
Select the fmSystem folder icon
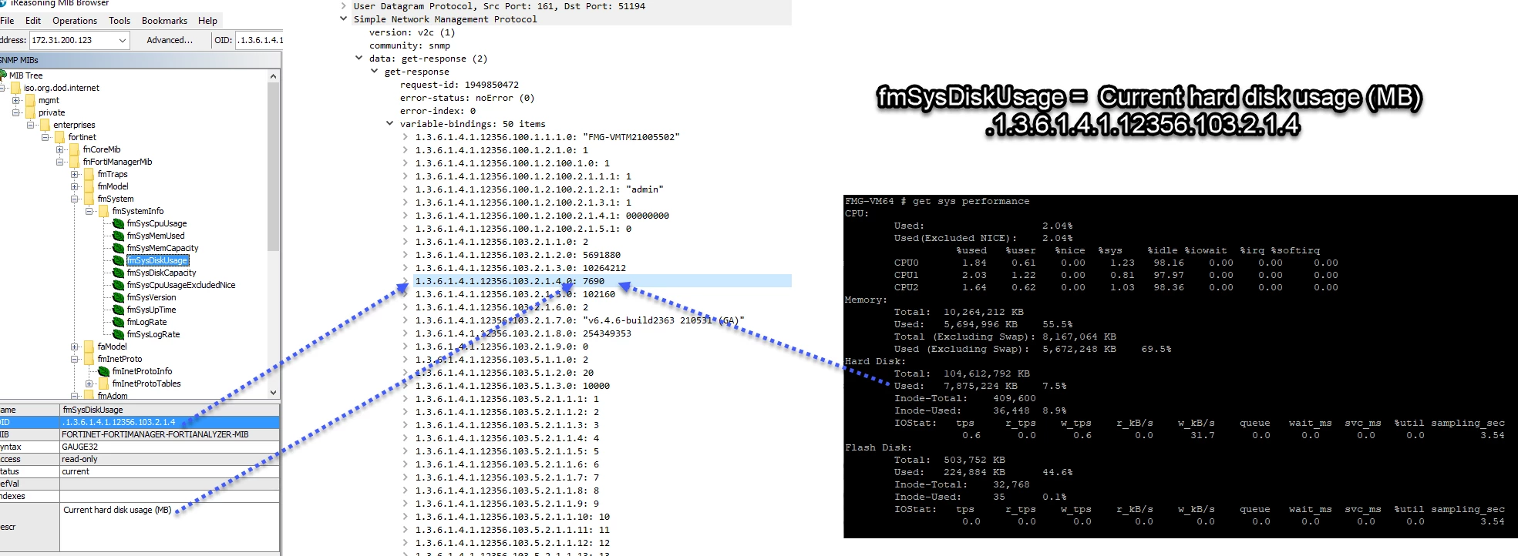89,199
